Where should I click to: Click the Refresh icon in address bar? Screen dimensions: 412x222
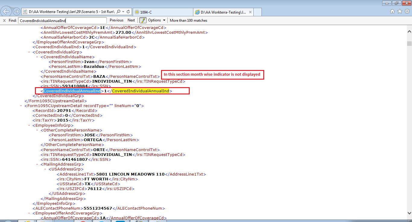tap(128, 12)
